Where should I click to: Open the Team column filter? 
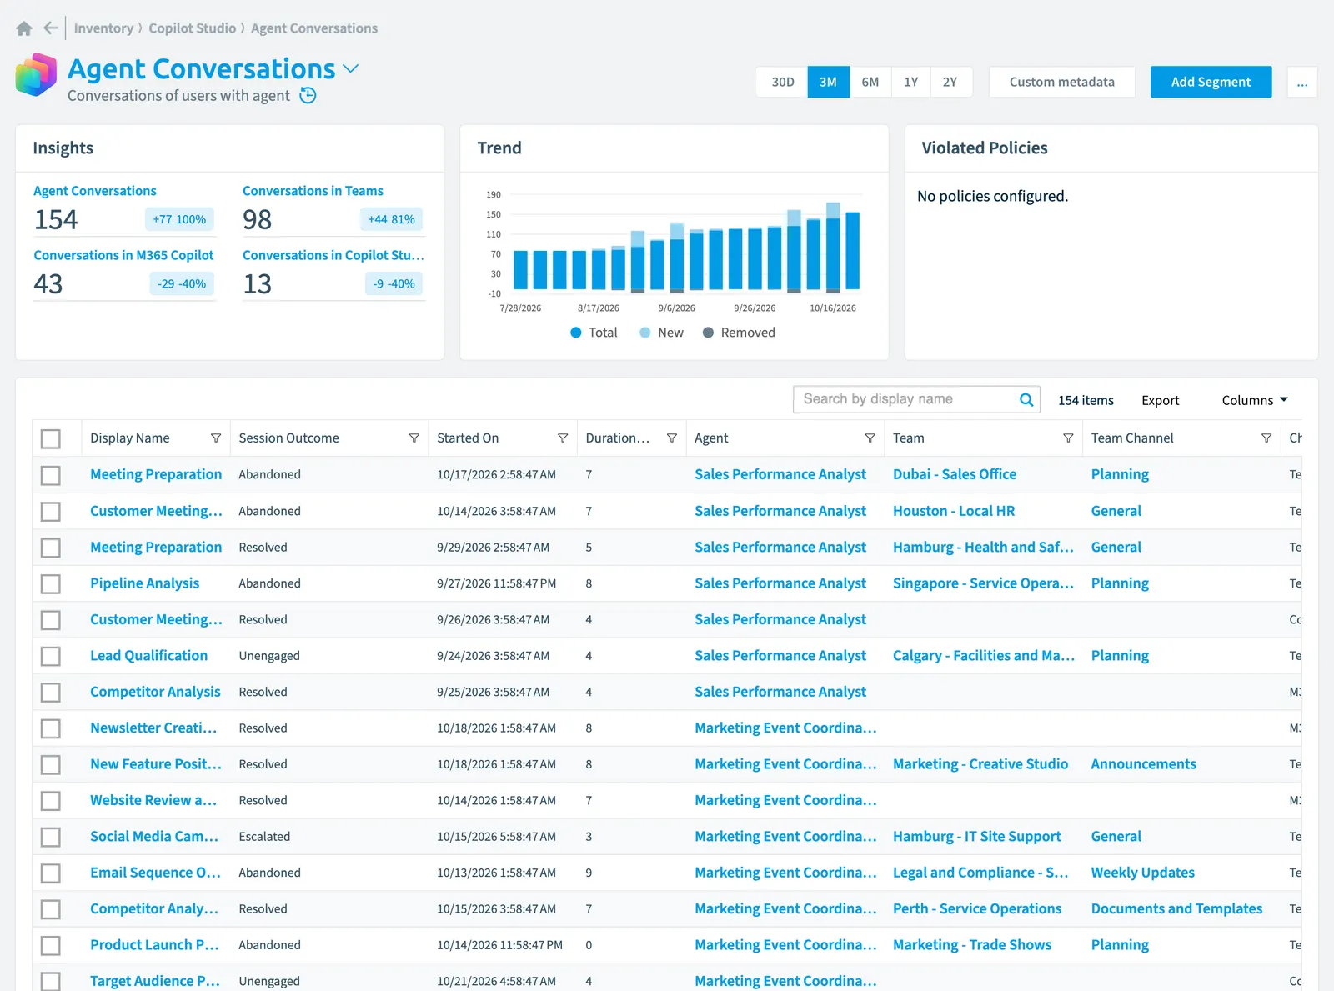[x=1068, y=438]
